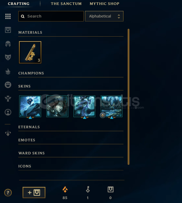Switch to The Sanctum tab
The height and width of the screenshot is (203, 182).
(x=66, y=4)
